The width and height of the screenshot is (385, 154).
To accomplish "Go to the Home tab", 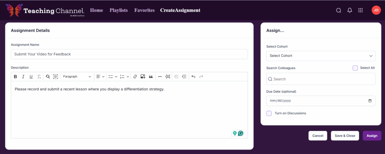I will pos(97,10).
